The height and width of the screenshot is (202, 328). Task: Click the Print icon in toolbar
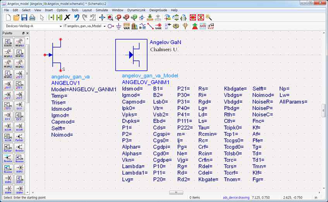32,17
